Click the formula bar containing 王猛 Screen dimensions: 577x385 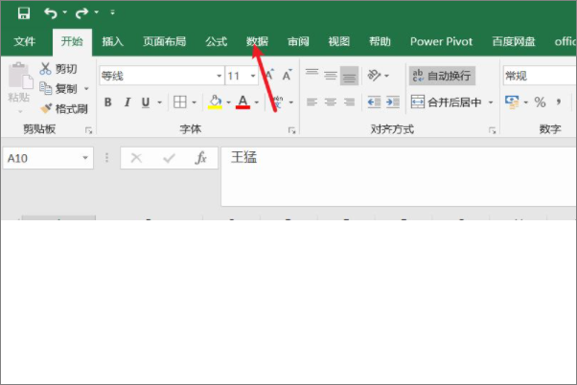(x=399, y=176)
